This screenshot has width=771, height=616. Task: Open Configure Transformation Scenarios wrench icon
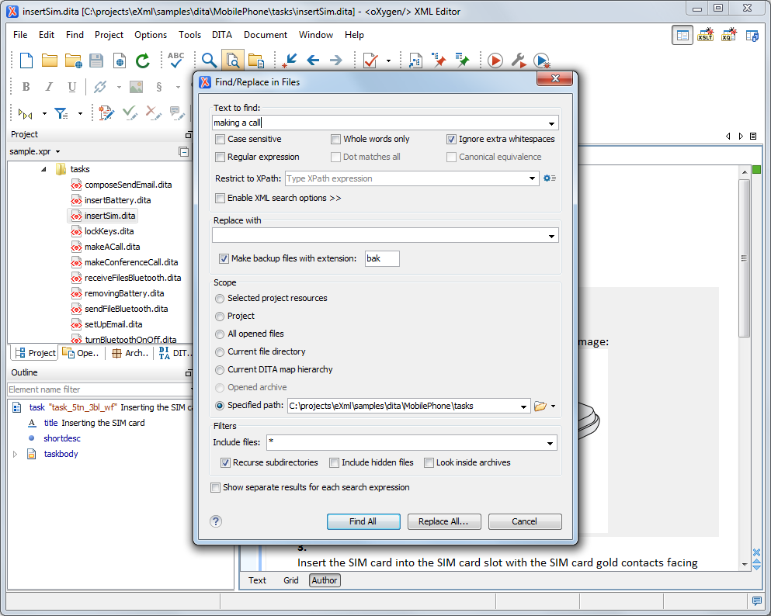[518, 61]
